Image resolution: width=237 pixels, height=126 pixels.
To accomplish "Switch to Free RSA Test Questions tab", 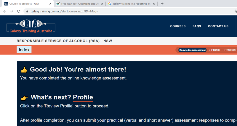I will [x=79, y=4].
